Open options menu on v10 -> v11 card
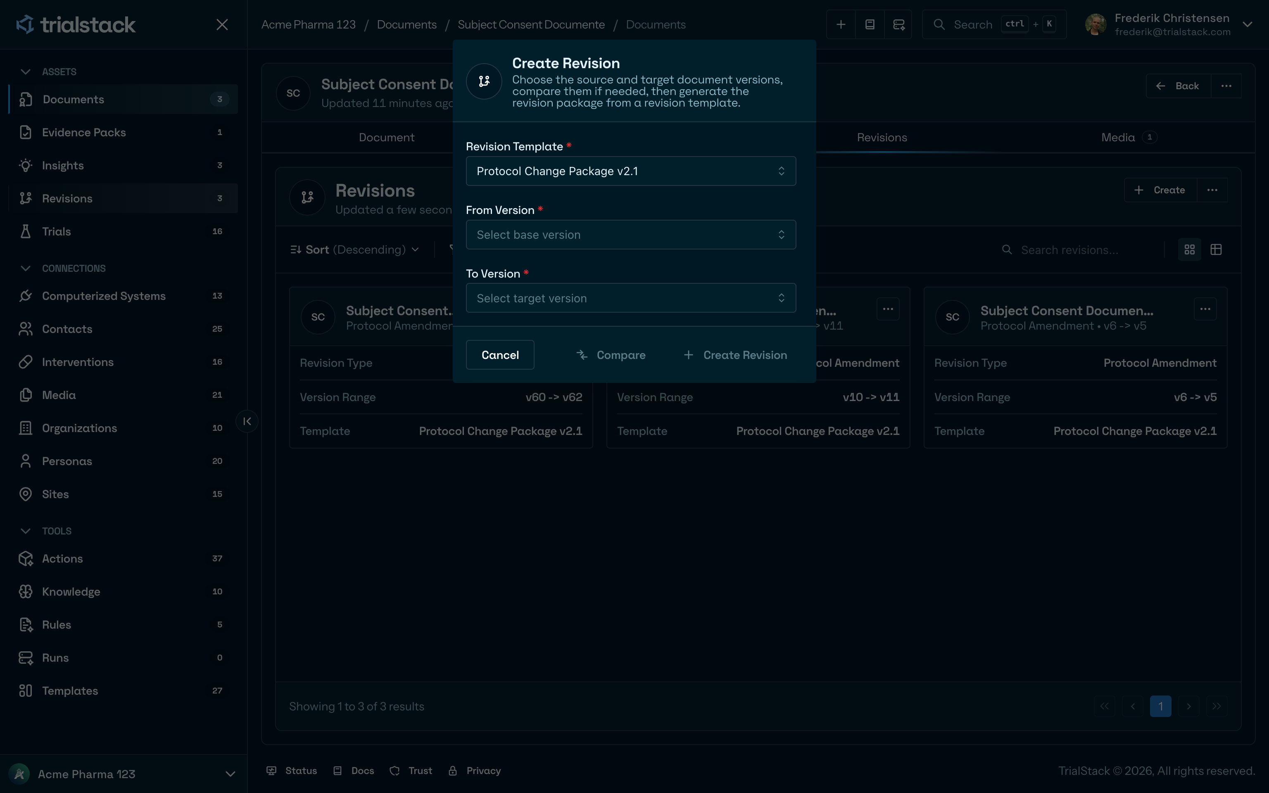 tap(888, 309)
